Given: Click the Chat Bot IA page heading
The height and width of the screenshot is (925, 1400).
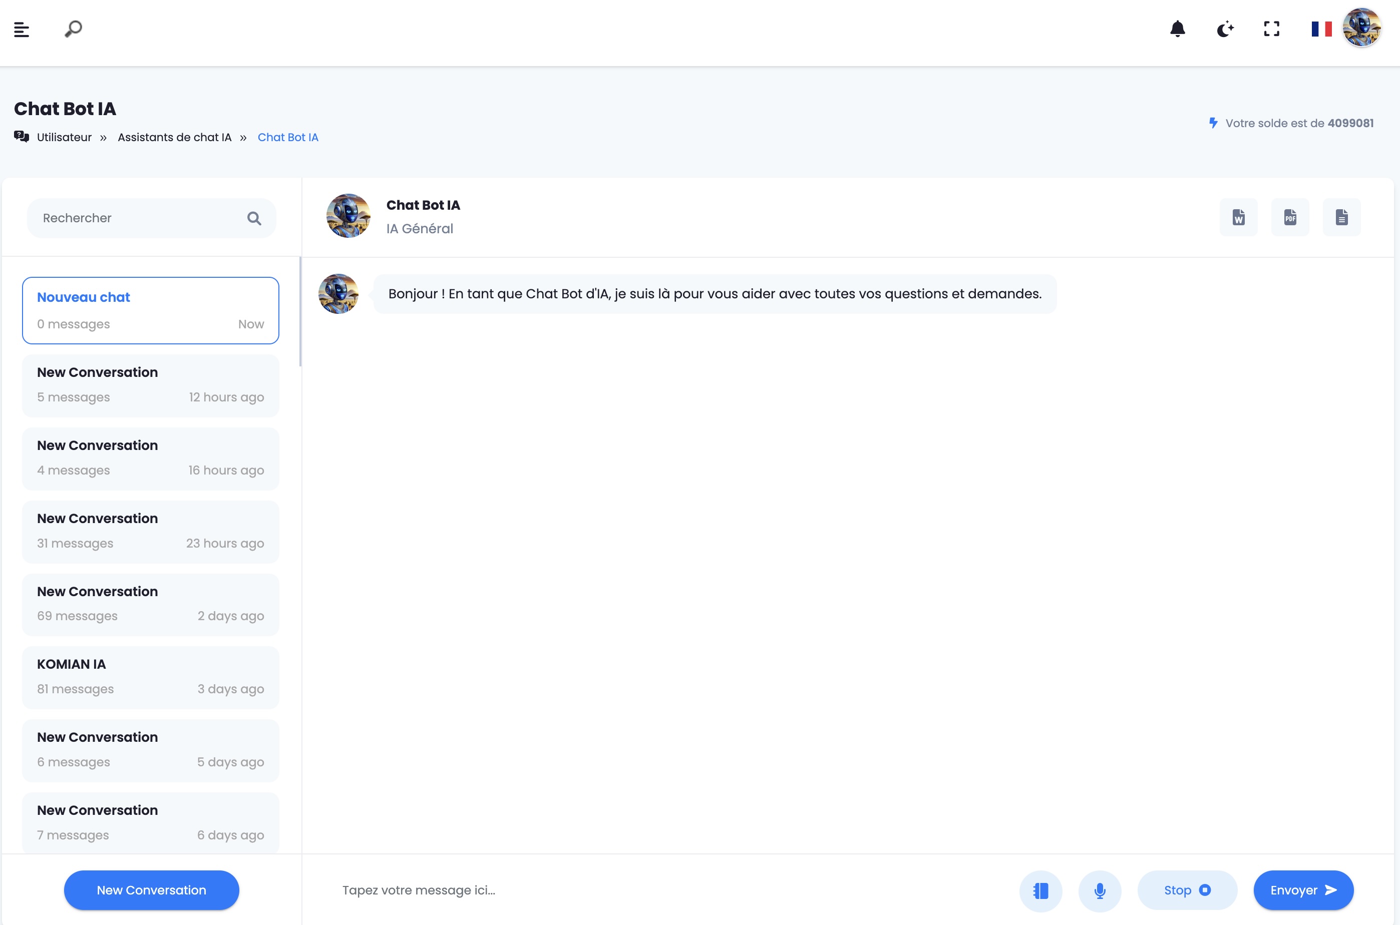Looking at the screenshot, I should click(65, 109).
